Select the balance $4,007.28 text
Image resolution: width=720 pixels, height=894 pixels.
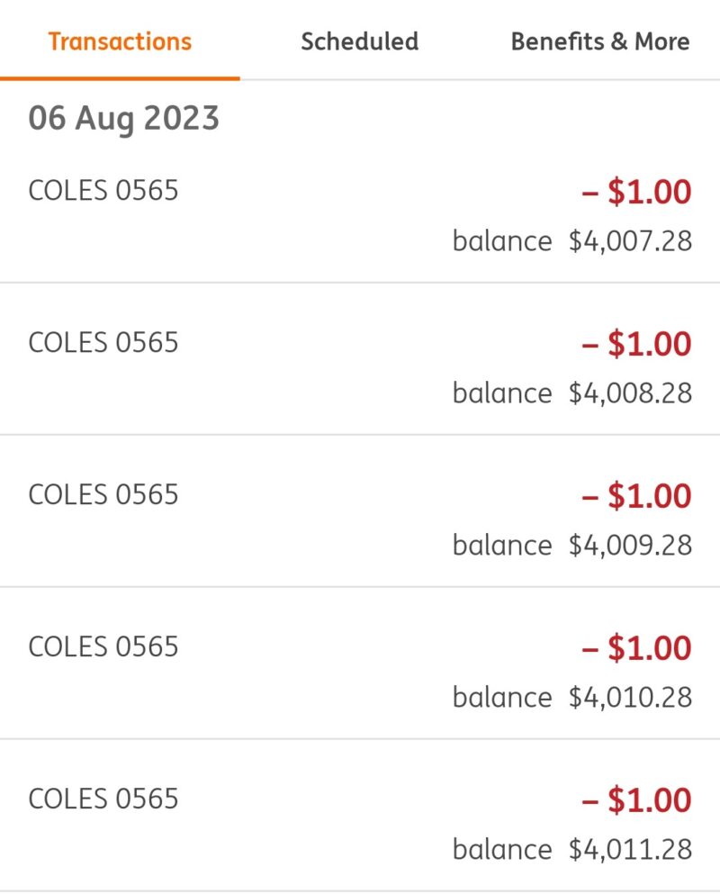572,241
